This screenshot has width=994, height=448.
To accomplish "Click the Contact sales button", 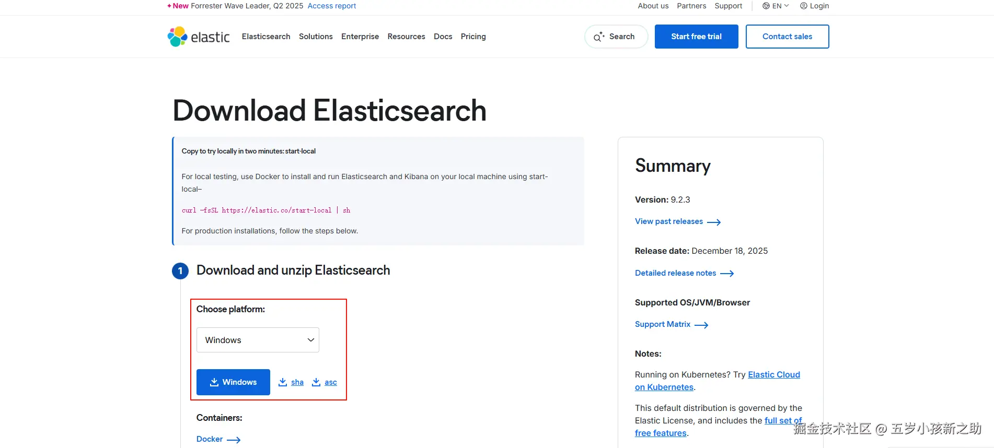I will [787, 37].
